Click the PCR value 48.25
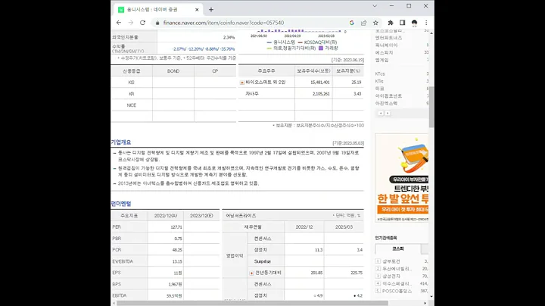Viewport: 545px width, 306px height. pyautogui.click(x=177, y=250)
